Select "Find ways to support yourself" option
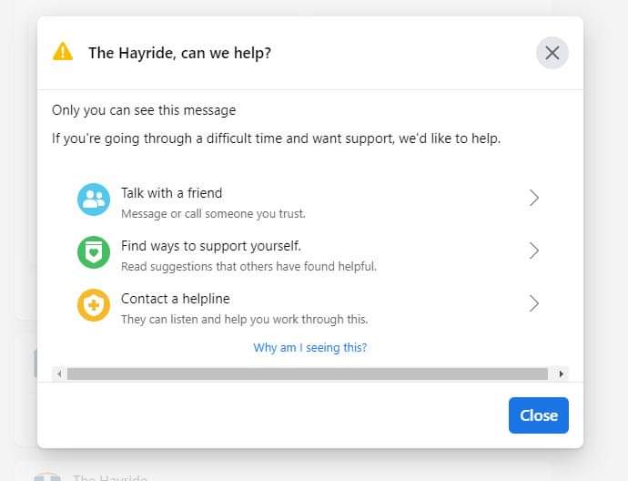Viewport: 628px width, 481px height. click(x=211, y=246)
